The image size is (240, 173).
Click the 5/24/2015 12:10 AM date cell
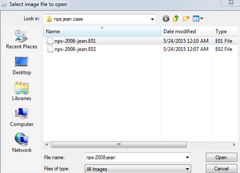tap(186, 41)
